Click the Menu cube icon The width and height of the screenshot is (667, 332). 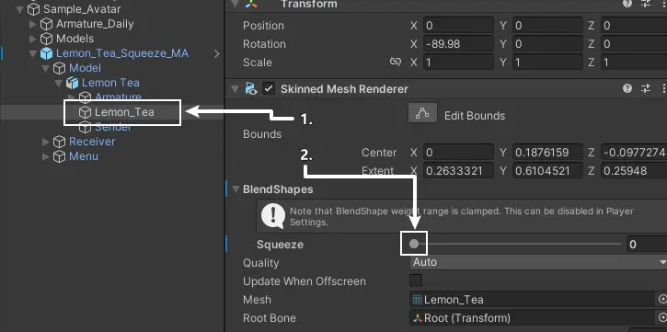59,156
